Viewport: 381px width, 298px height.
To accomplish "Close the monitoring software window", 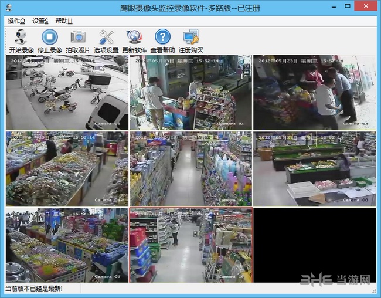I will 366,6.
